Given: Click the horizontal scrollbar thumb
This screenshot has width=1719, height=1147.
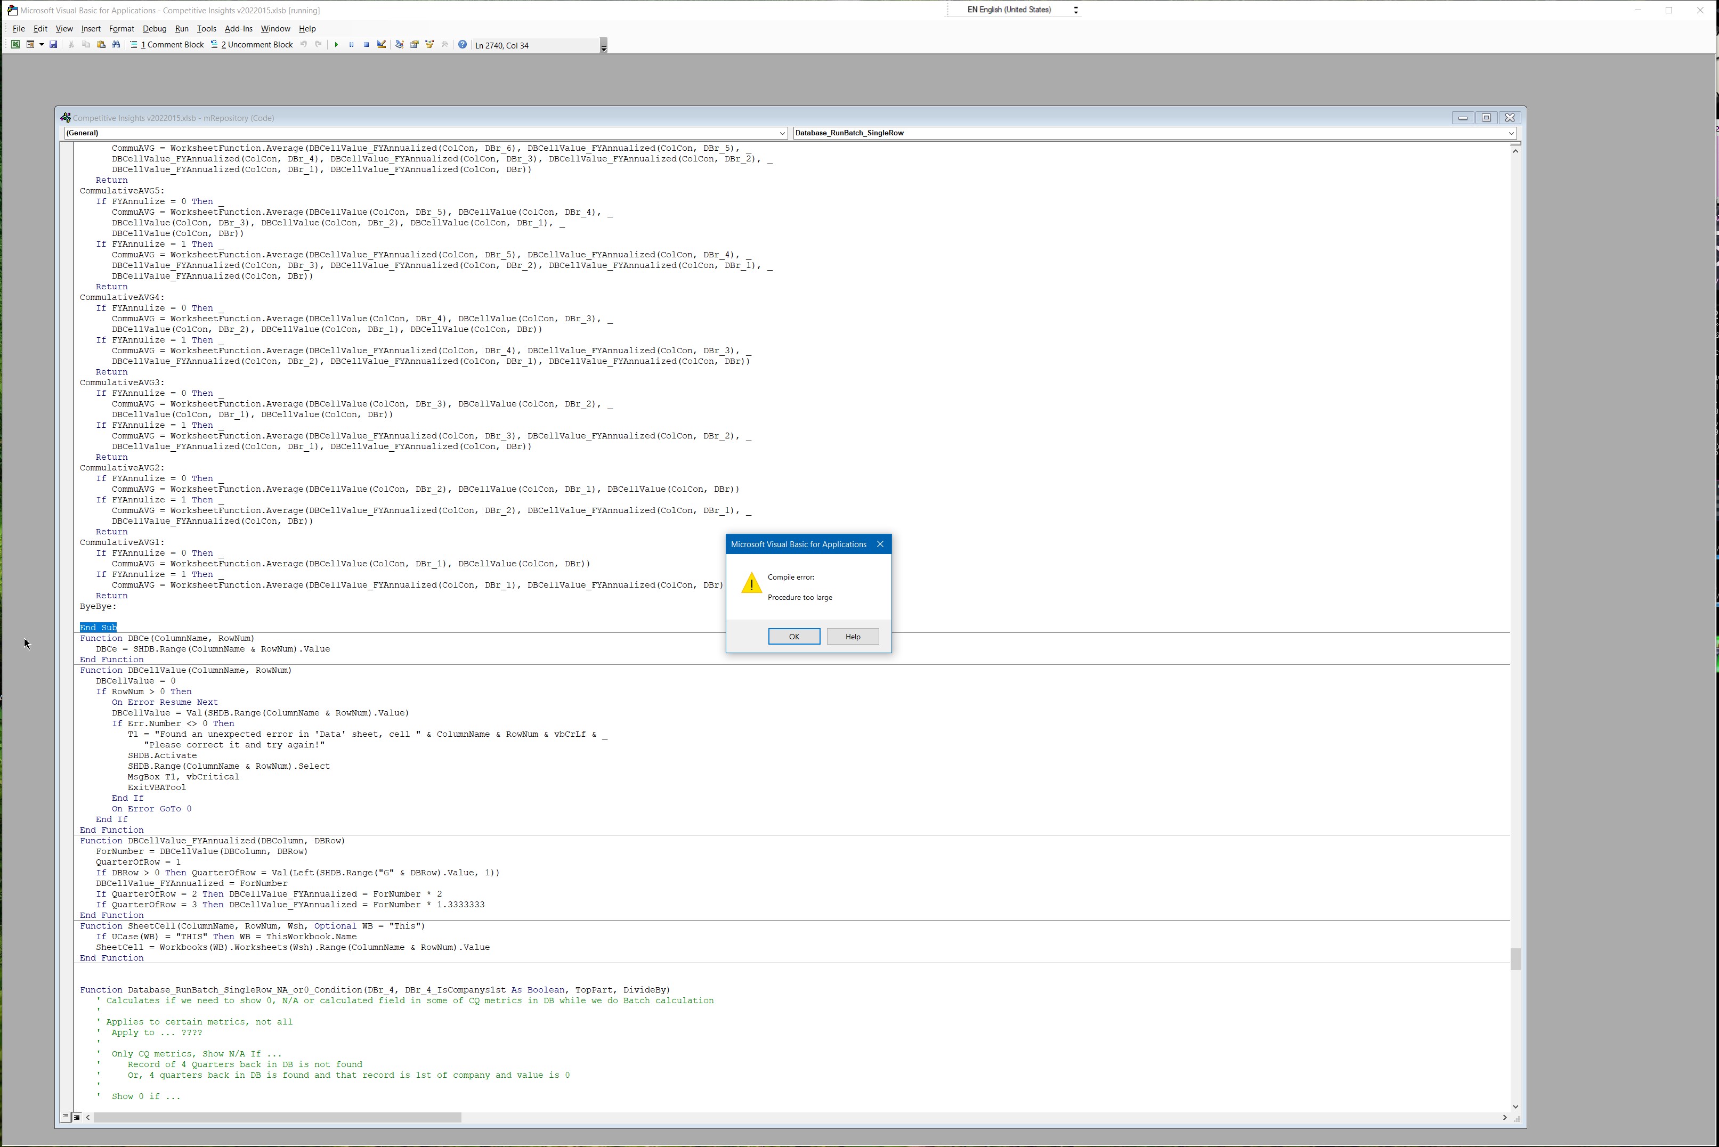Looking at the screenshot, I should [278, 1117].
